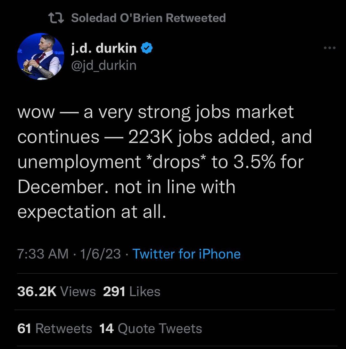The image size is (346, 349).
Task: View the 36.2K Views analytics
Action: [57, 291]
